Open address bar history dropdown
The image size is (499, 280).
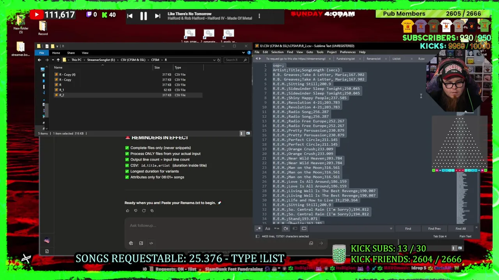coord(214,60)
